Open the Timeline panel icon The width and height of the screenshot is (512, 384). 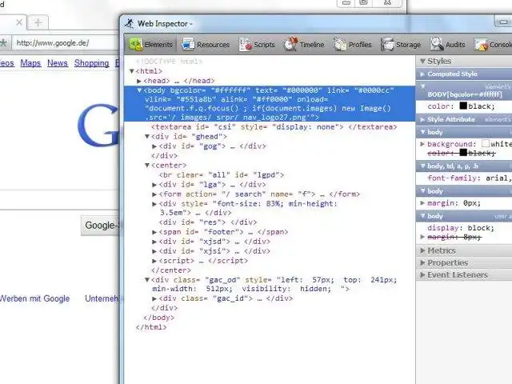(x=290, y=44)
